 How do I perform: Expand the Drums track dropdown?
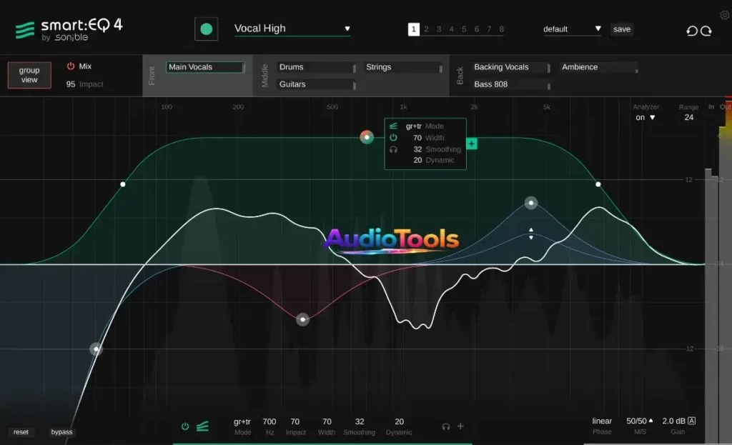pyautogui.click(x=355, y=66)
